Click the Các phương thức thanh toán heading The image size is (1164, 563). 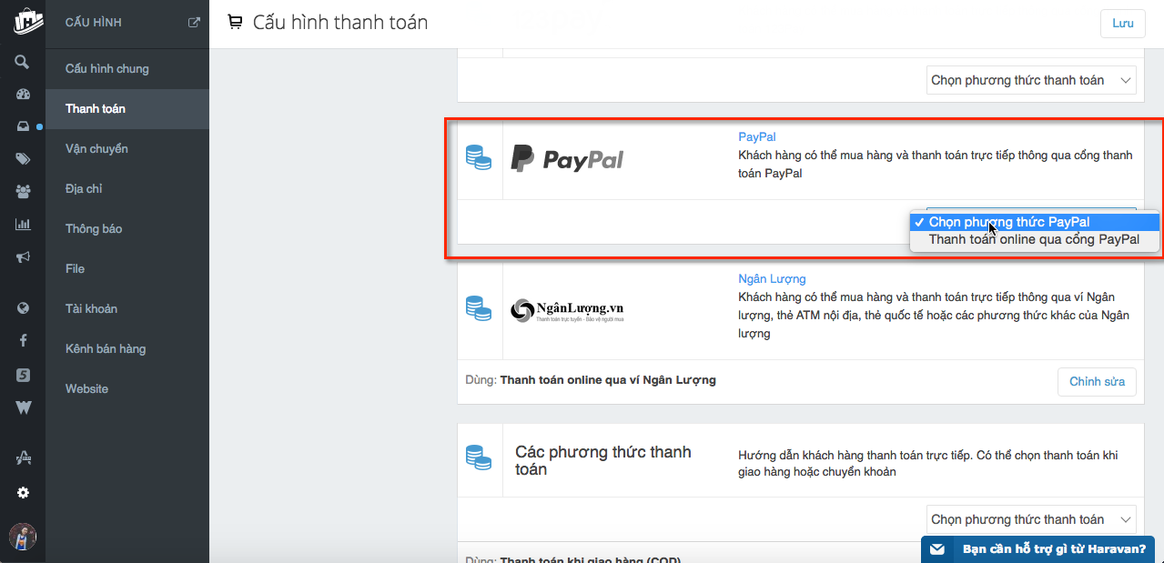(603, 460)
